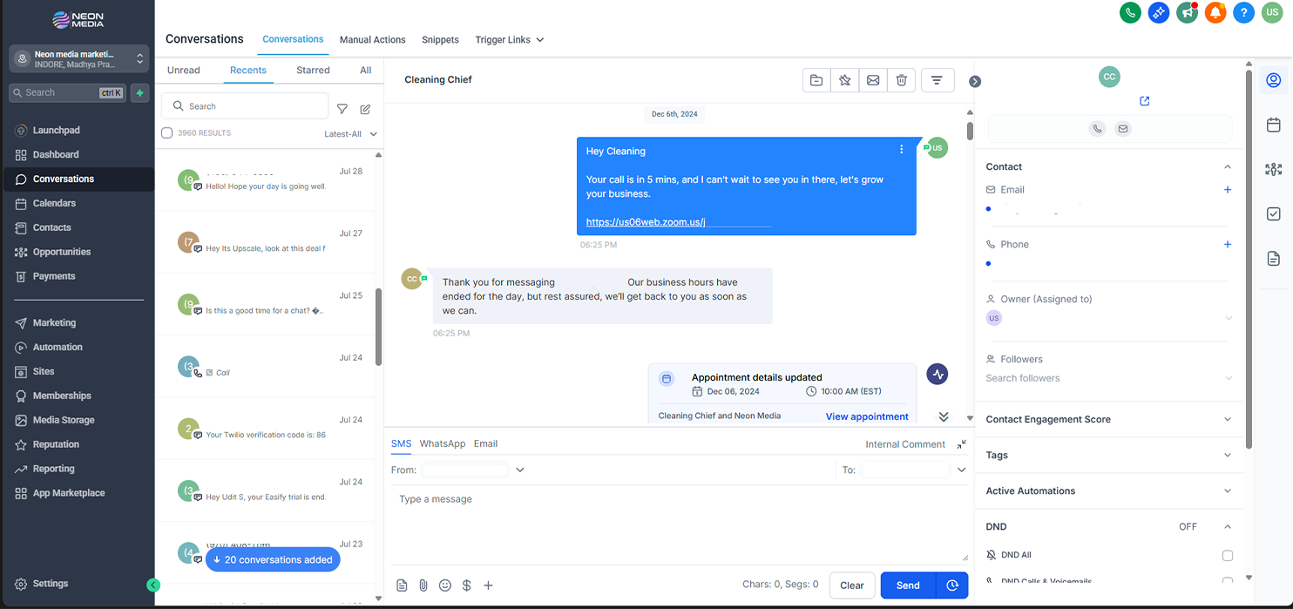
Task: Switch to the Unread tab
Action: pyautogui.click(x=184, y=71)
